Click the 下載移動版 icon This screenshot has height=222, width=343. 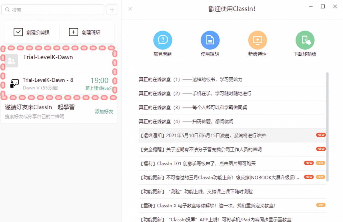tap(305, 39)
